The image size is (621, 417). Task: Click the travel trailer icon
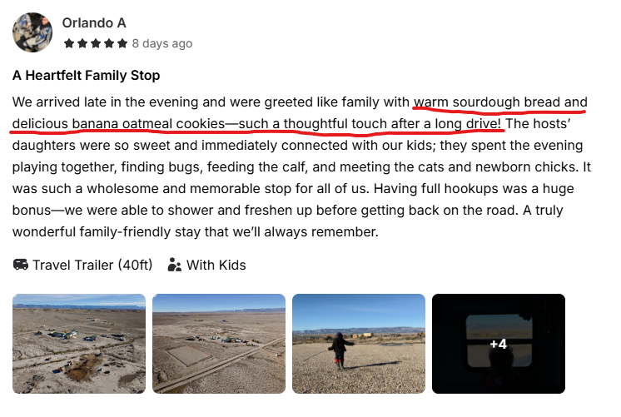coord(21,266)
